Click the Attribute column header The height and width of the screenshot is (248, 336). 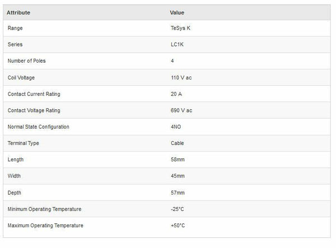tap(18, 12)
